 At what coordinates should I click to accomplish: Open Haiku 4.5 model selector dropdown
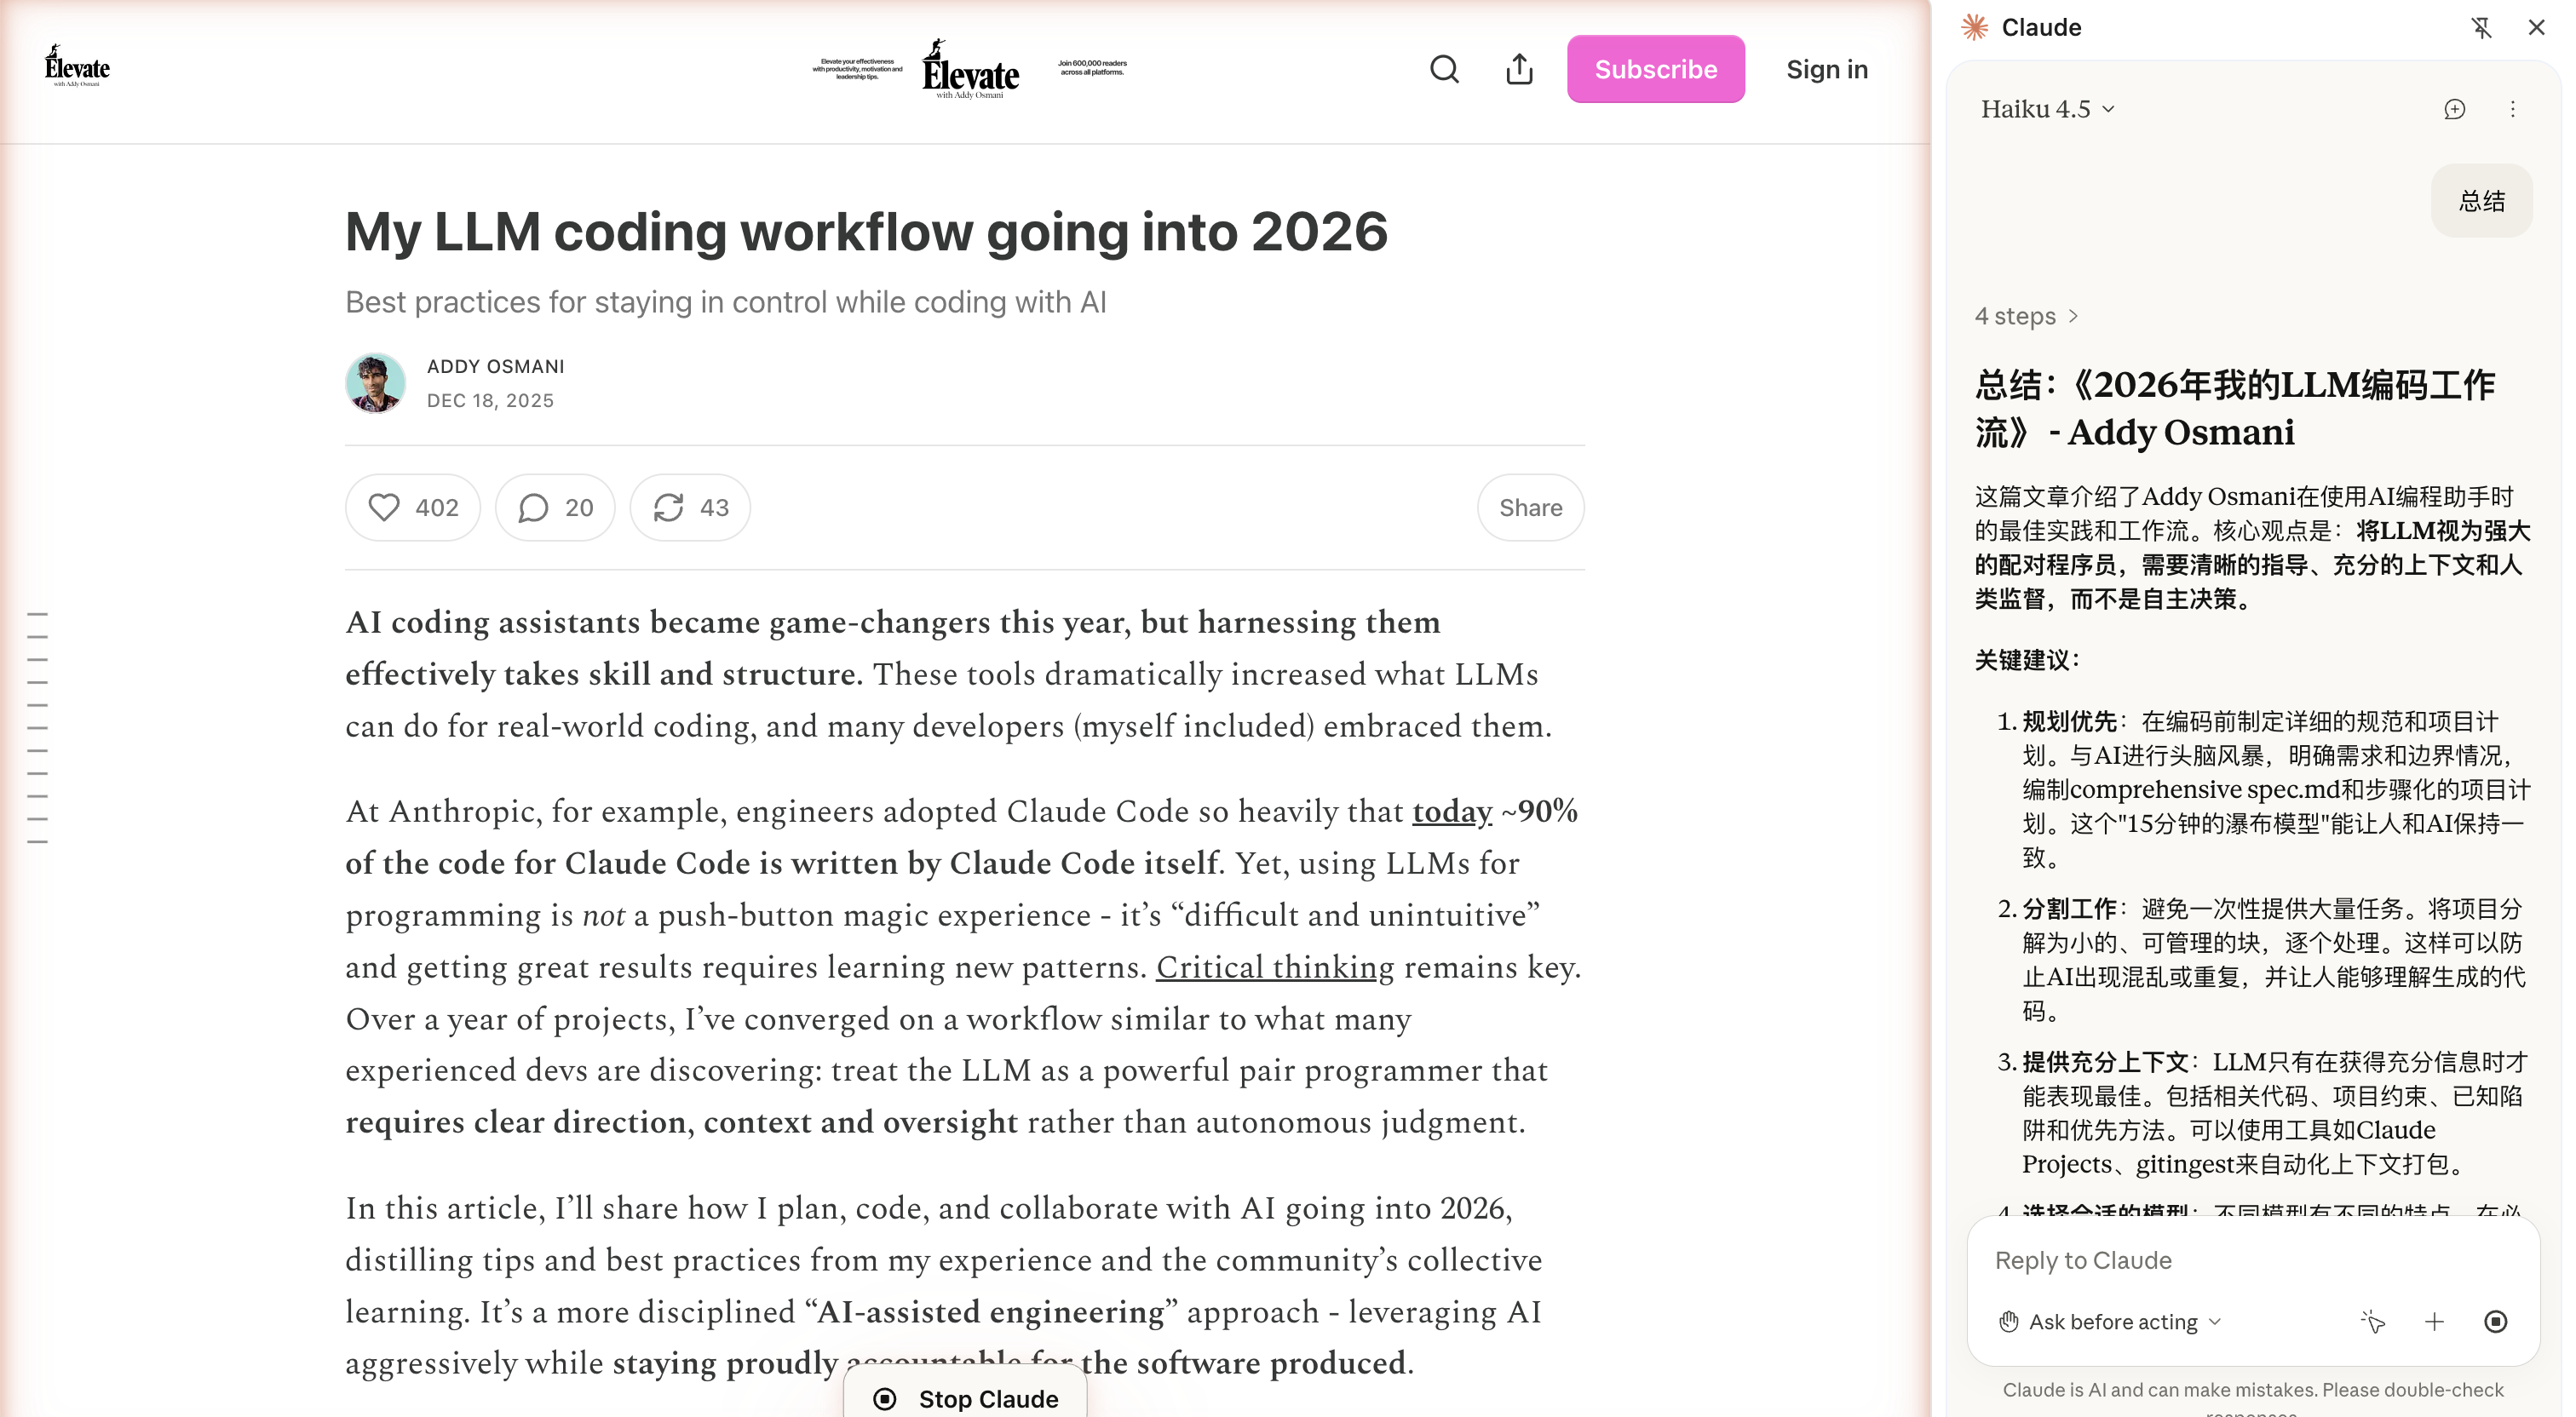(2047, 109)
